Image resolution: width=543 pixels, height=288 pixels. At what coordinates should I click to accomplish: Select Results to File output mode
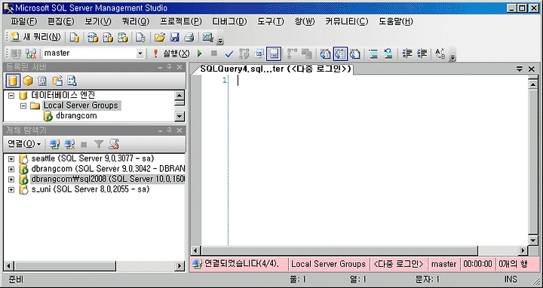click(x=355, y=54)
